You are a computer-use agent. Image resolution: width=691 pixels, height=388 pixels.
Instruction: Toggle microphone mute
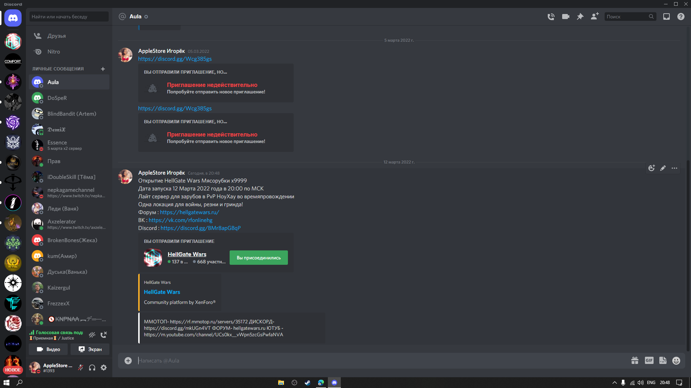(81, 368)
